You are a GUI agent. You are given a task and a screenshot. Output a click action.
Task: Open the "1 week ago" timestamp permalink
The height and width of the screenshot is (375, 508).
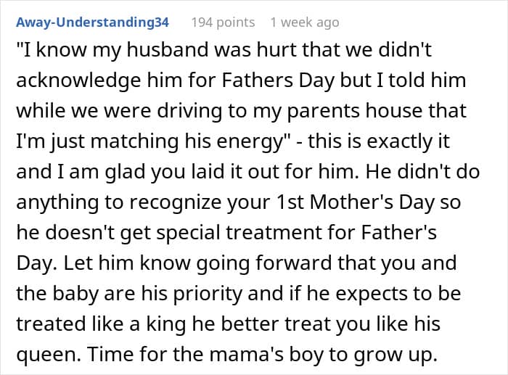pos(305,22)
